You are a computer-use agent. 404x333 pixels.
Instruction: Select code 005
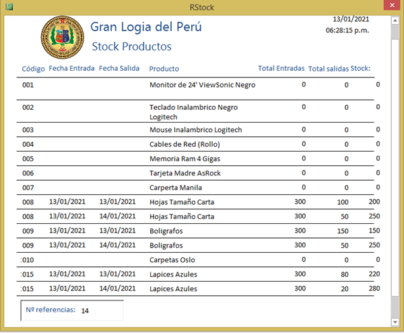(x=28, y=158)
